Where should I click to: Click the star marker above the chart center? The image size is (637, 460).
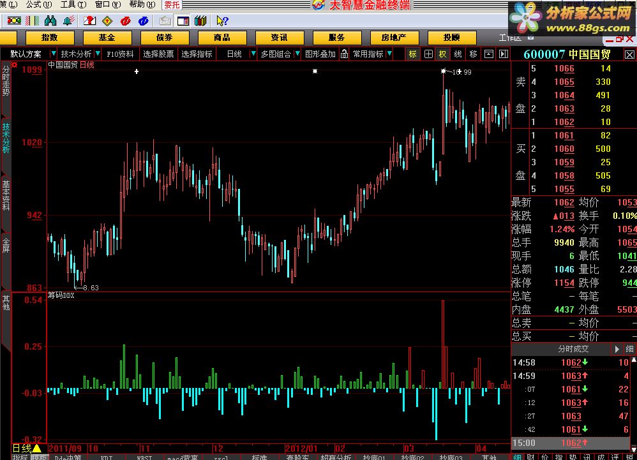(x=315, y=71)
